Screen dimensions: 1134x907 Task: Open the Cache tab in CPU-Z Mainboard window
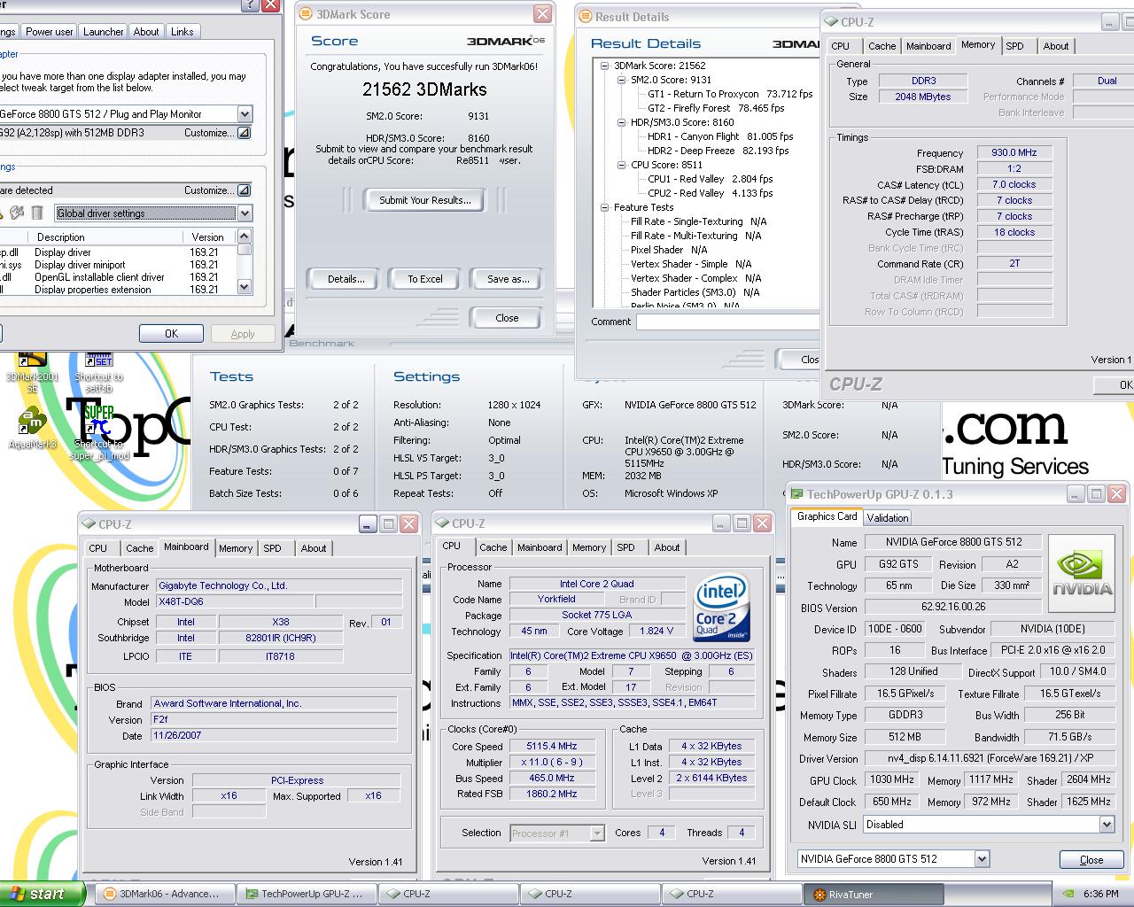[x=139, y=548]
